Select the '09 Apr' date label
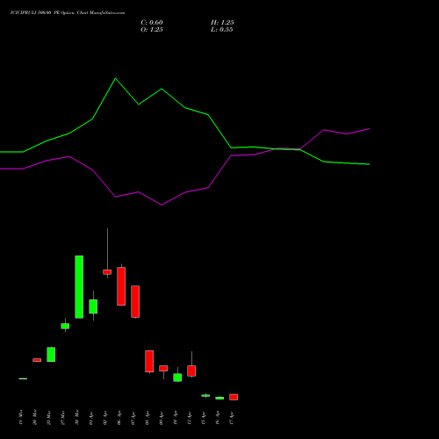439x439 pixels. (x=162, y=417)
